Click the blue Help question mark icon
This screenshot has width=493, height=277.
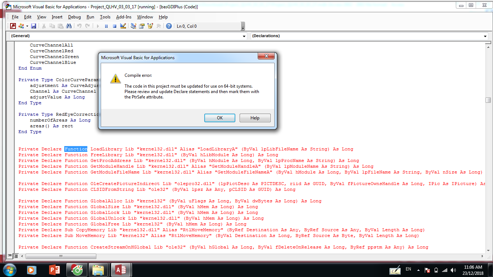(169, 26)
